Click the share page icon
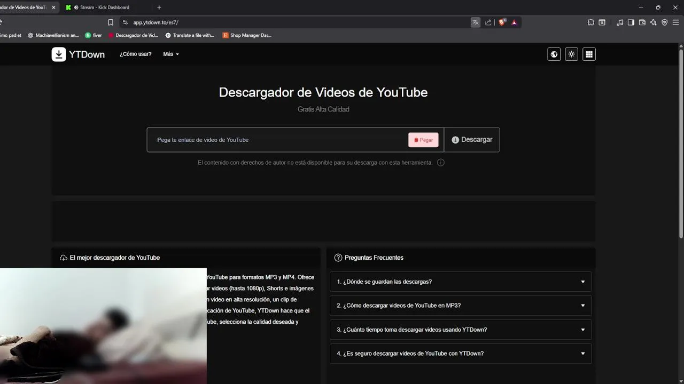This screenshot has width=684, height=384. pos(488,22)
